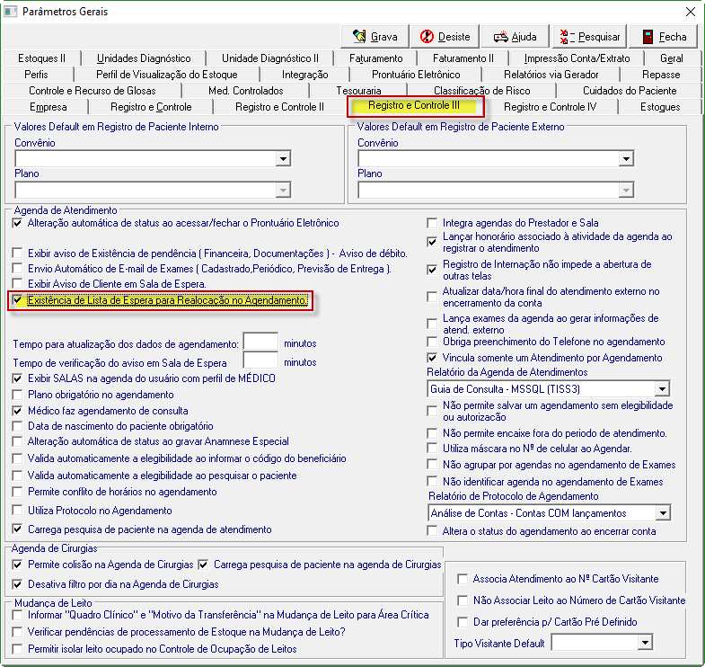Check Data de nascimento do paciente obrigatório
705x667 pixels.
tap(18, 426)
